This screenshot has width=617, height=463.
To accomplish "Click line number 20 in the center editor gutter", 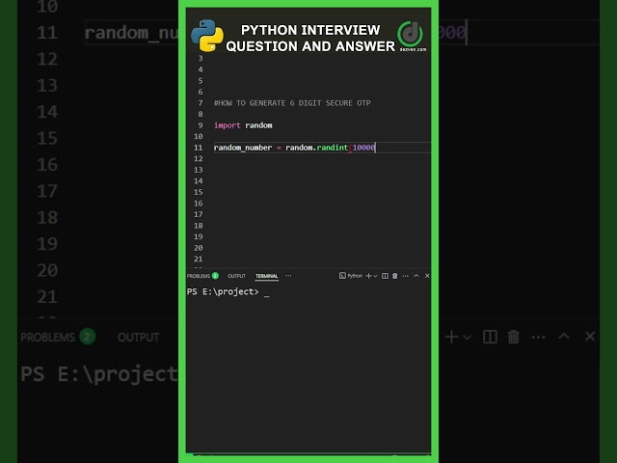I will 199,248.
